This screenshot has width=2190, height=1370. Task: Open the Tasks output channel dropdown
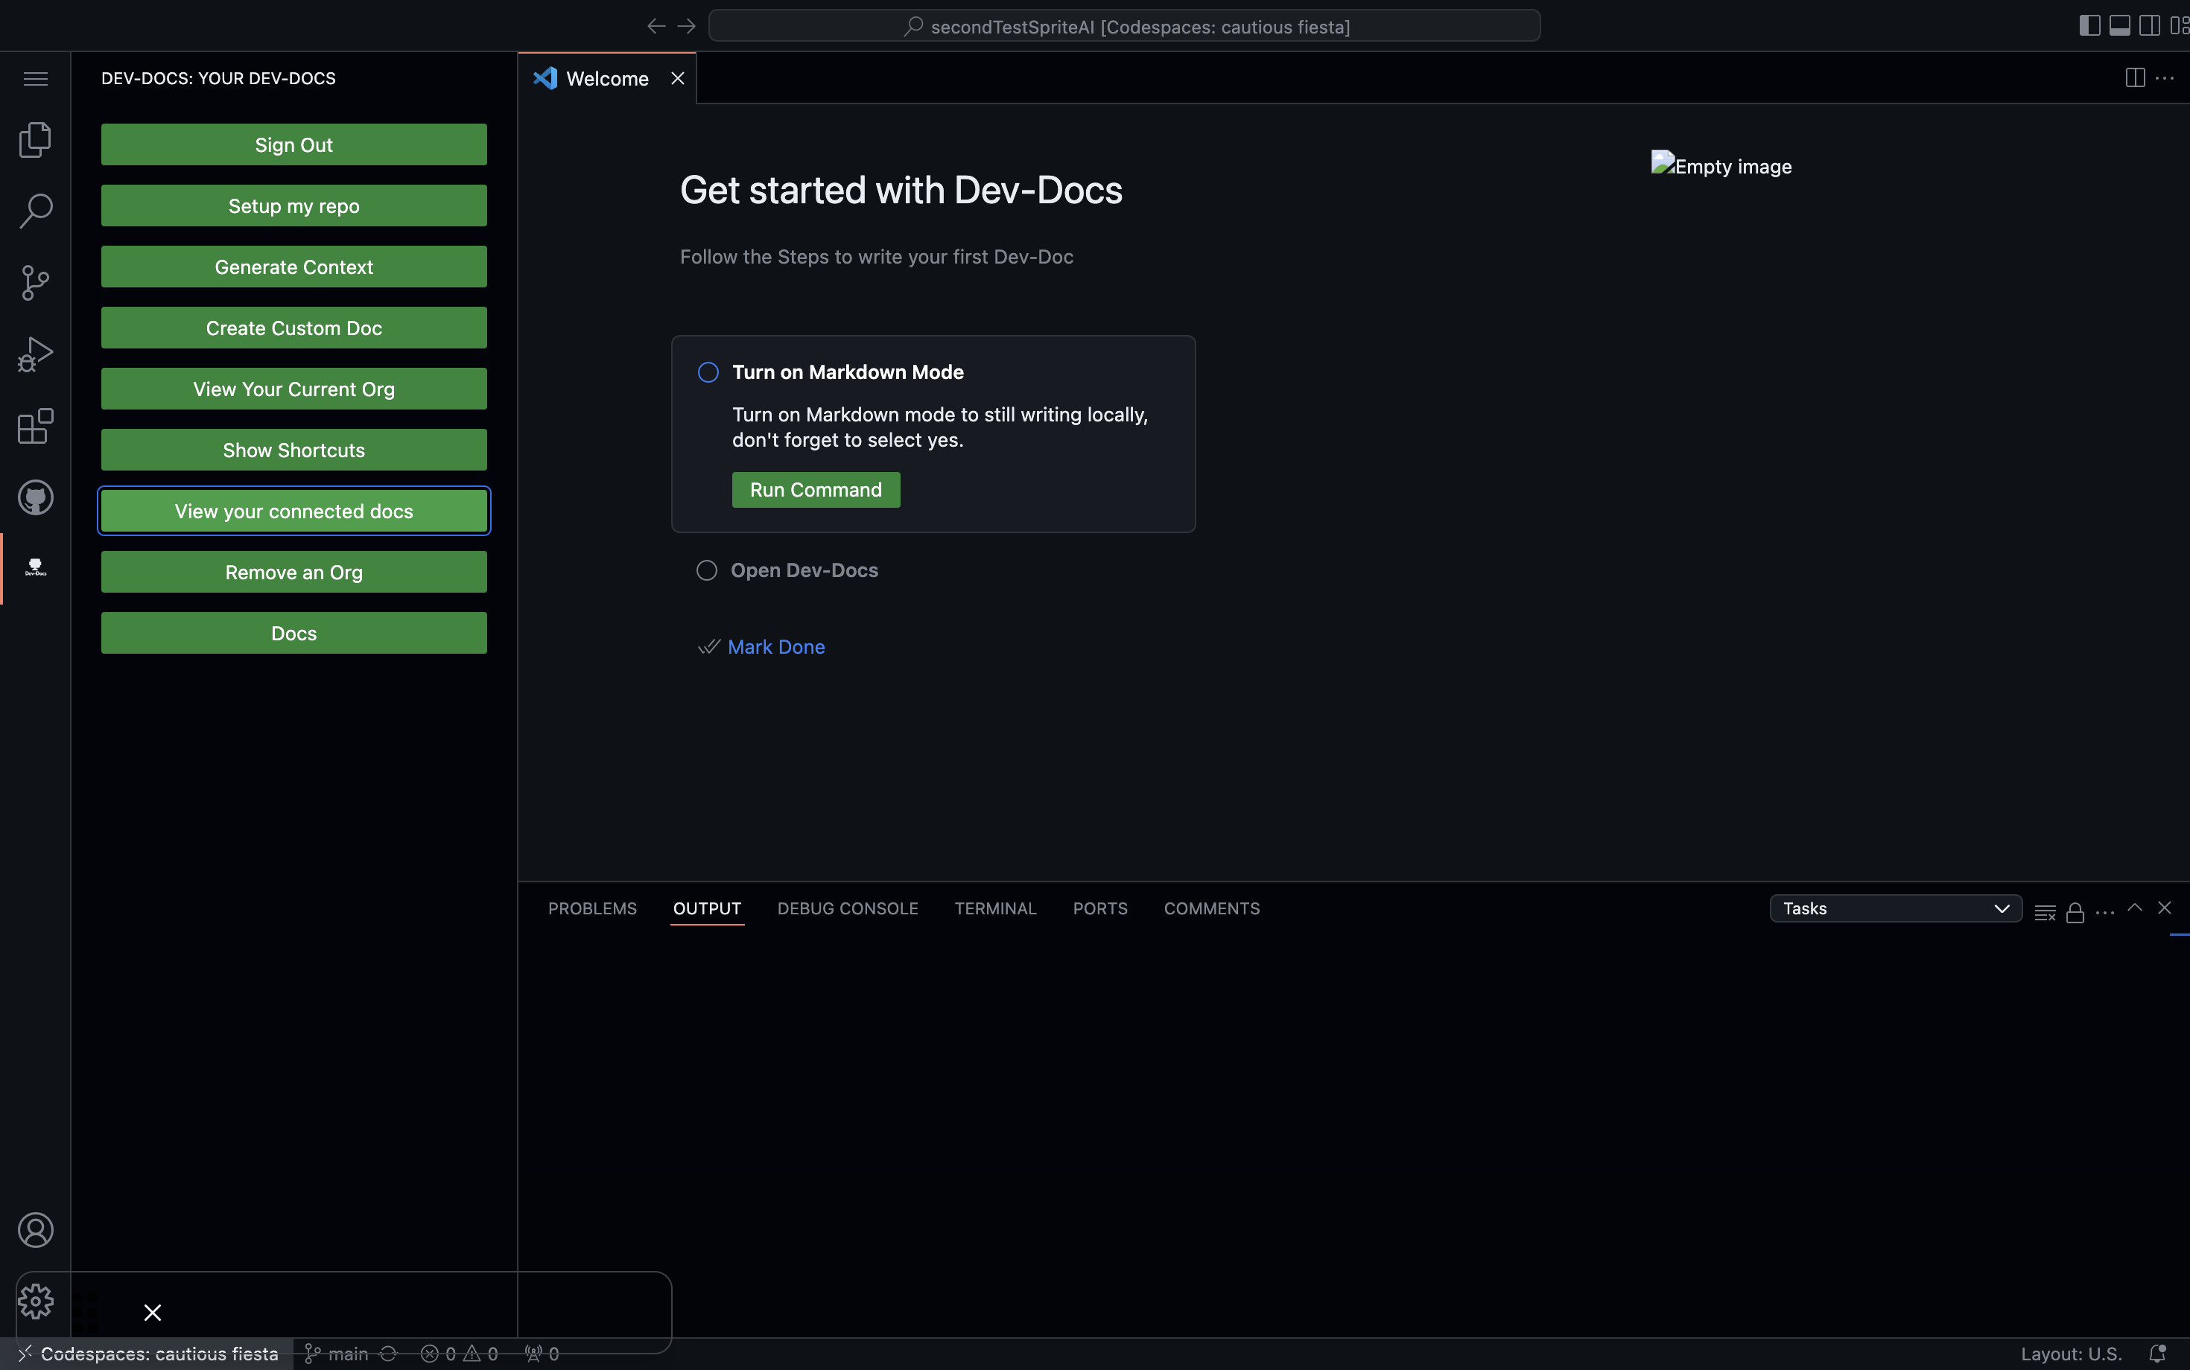(x=1896, y=908)
